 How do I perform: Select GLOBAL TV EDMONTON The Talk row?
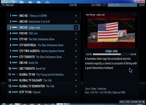pyautogui.click(x=43, y=86)
